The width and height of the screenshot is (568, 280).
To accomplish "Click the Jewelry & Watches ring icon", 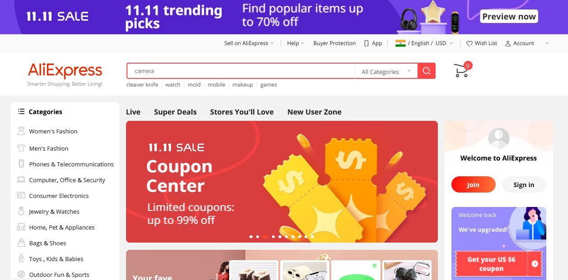I will (x=21, y=211).
